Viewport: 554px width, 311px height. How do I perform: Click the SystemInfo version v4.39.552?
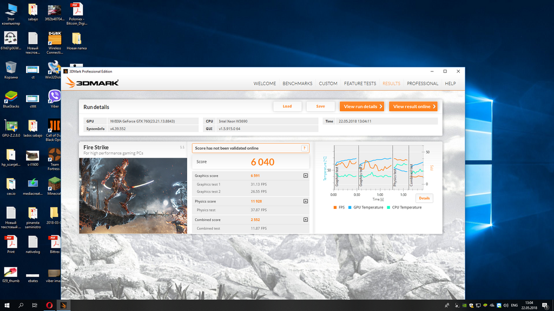click(153, 129)
